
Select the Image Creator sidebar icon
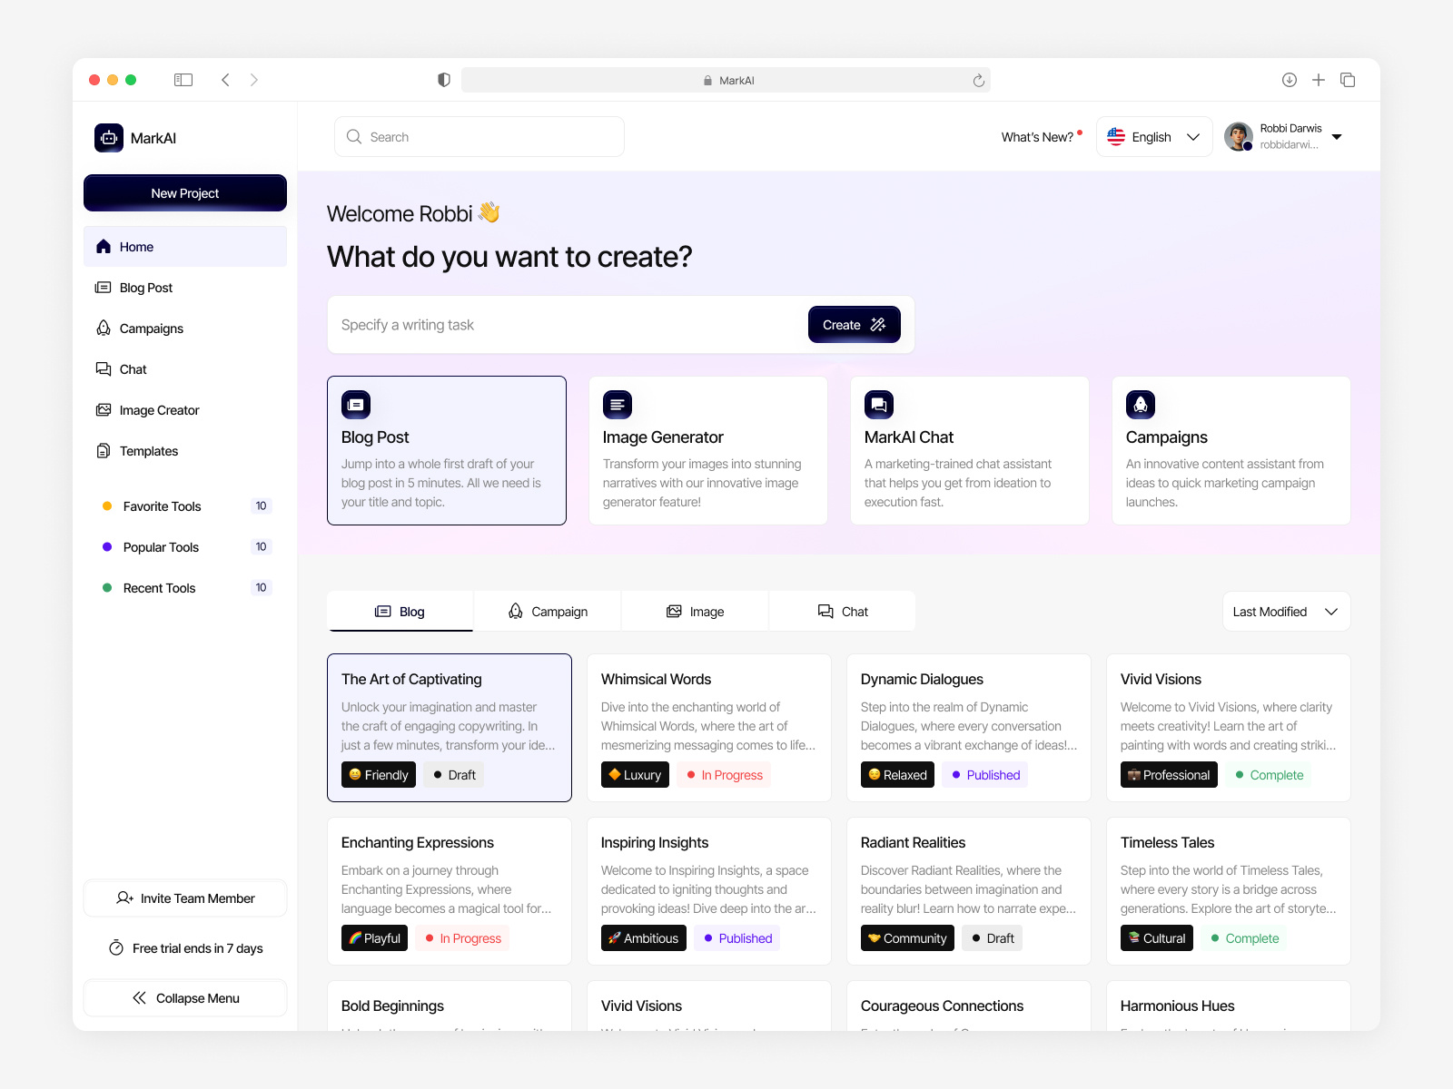(104, 409)
